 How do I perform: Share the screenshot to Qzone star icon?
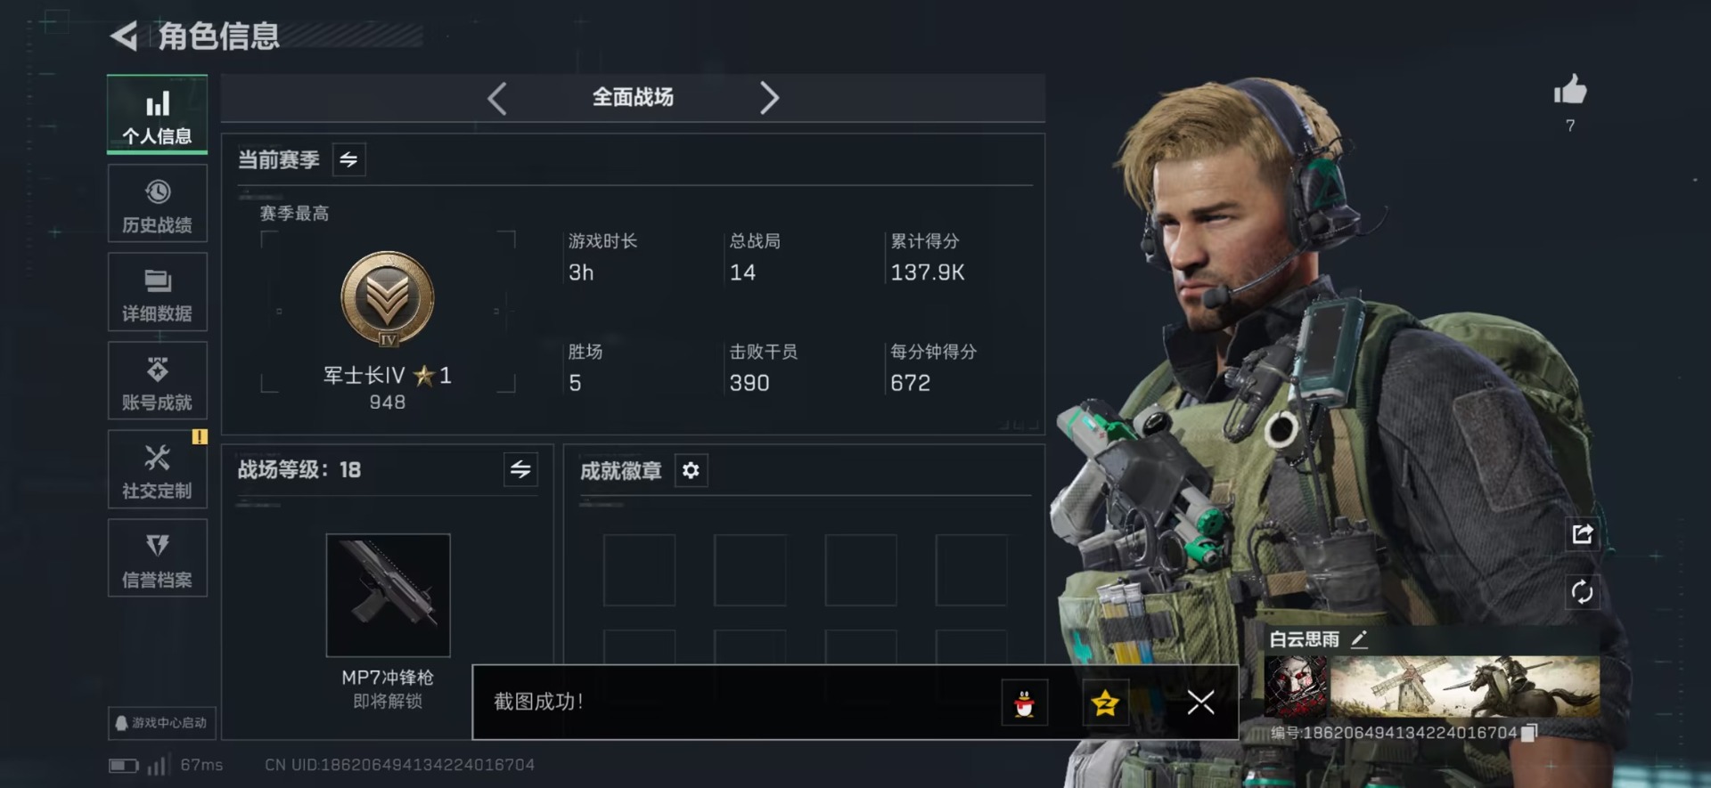1105,703
